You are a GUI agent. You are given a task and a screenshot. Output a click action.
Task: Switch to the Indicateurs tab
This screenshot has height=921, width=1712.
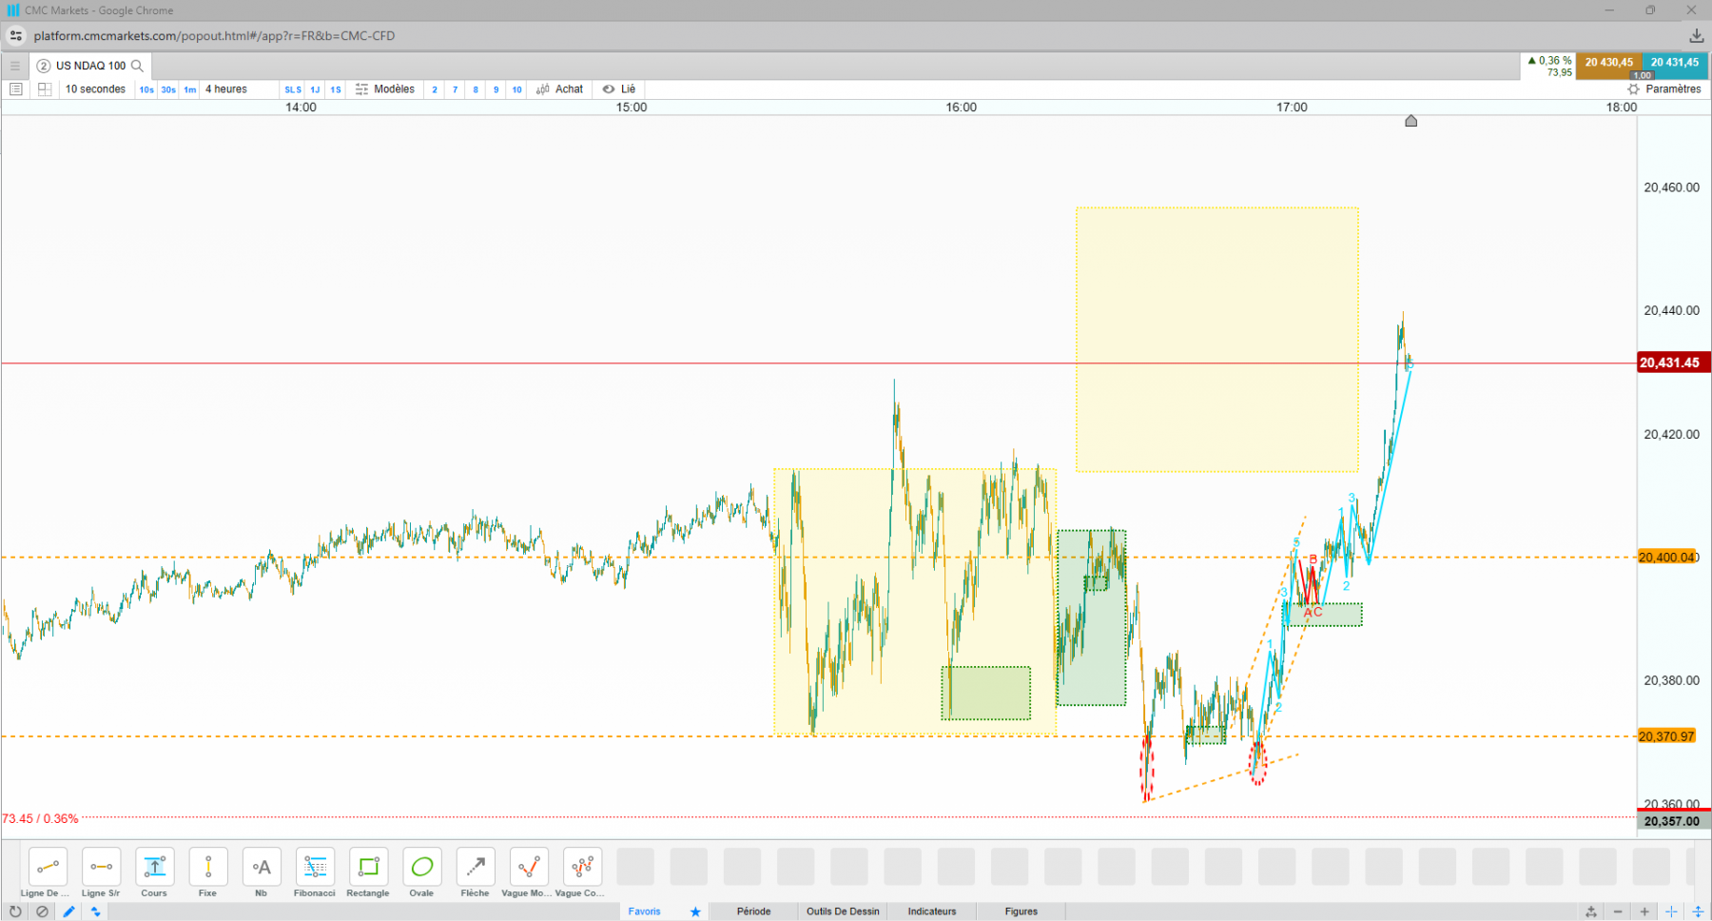click(932, 911)
